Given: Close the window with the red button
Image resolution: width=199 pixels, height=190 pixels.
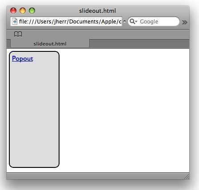Looking at the screenshot, I should point(13,11).
